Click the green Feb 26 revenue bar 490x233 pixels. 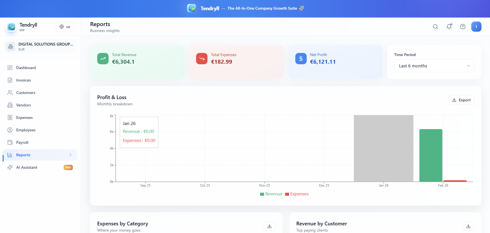tap(431, 155)
